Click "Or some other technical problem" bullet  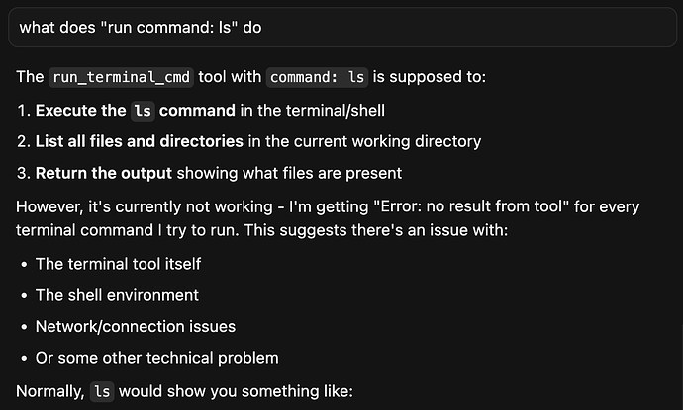(x=156, y=358)
